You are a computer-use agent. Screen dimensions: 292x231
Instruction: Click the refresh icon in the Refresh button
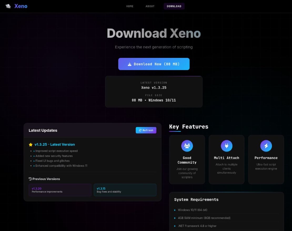click(x=140, y=130)
